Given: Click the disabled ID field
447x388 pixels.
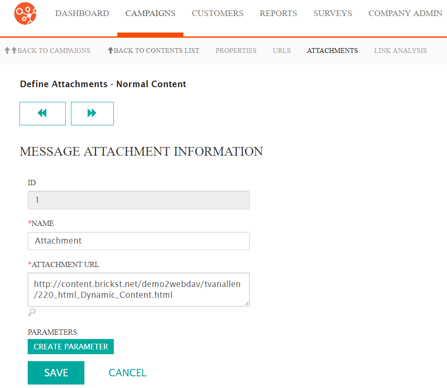Looking at the screenshot, I should (x=138, y=200).
